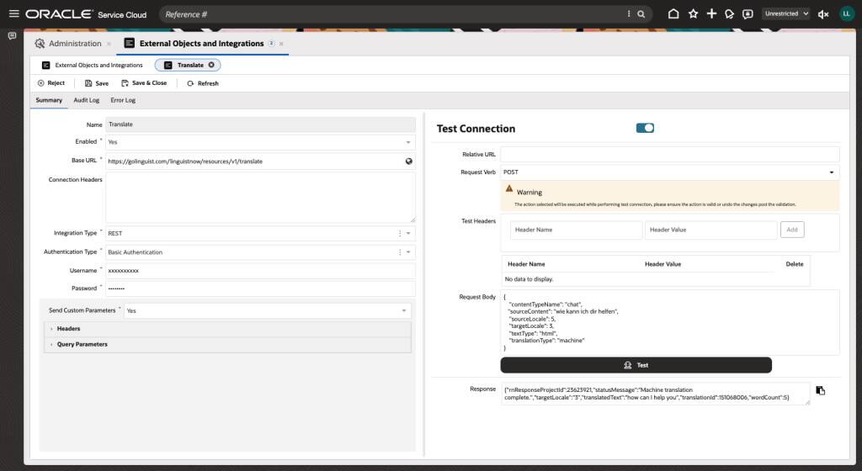The width and height of the screenshot is (862, 471).
Task: Open Authentication Type options dots
Action: (400, 252)
